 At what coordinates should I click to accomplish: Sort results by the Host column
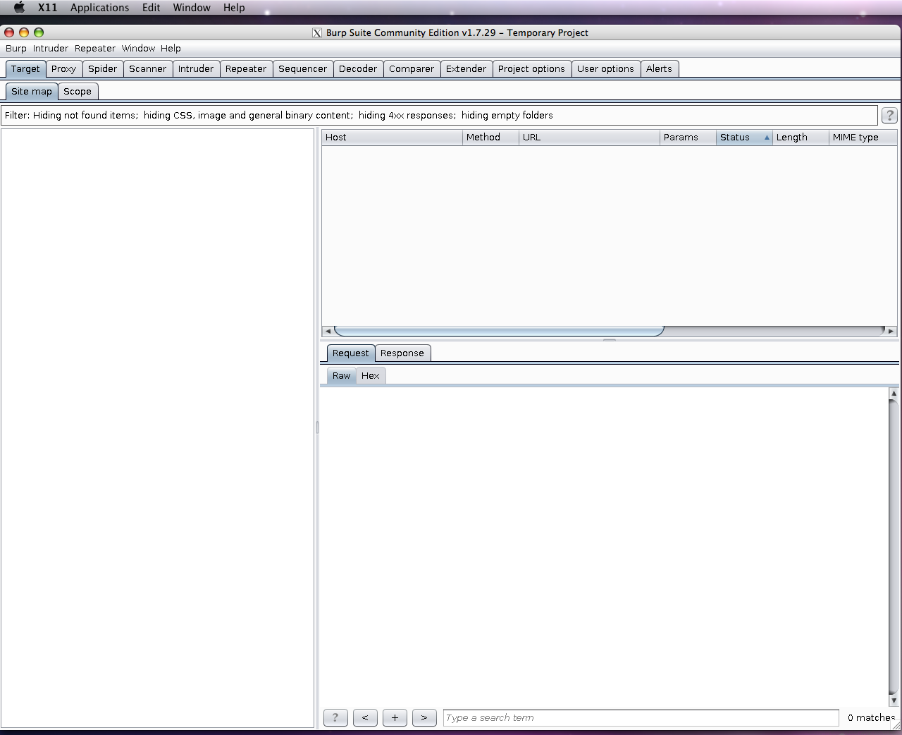336,137
